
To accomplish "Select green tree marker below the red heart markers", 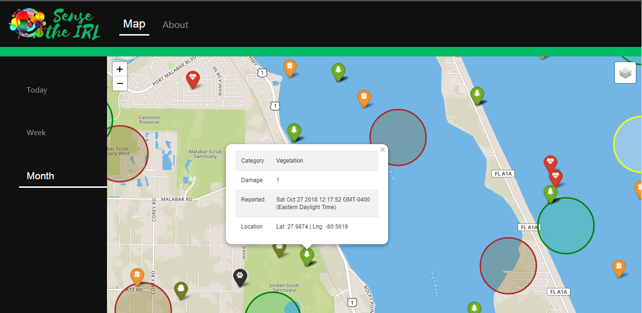I will click(550, 194).
